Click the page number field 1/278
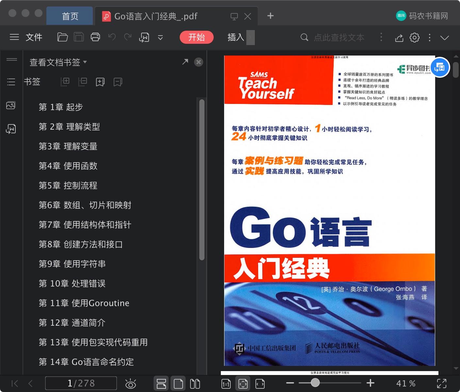 81,383
